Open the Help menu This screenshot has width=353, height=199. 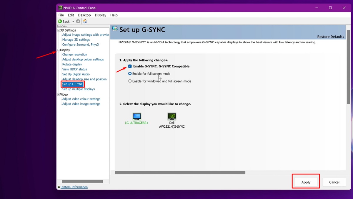coord(114,15)
